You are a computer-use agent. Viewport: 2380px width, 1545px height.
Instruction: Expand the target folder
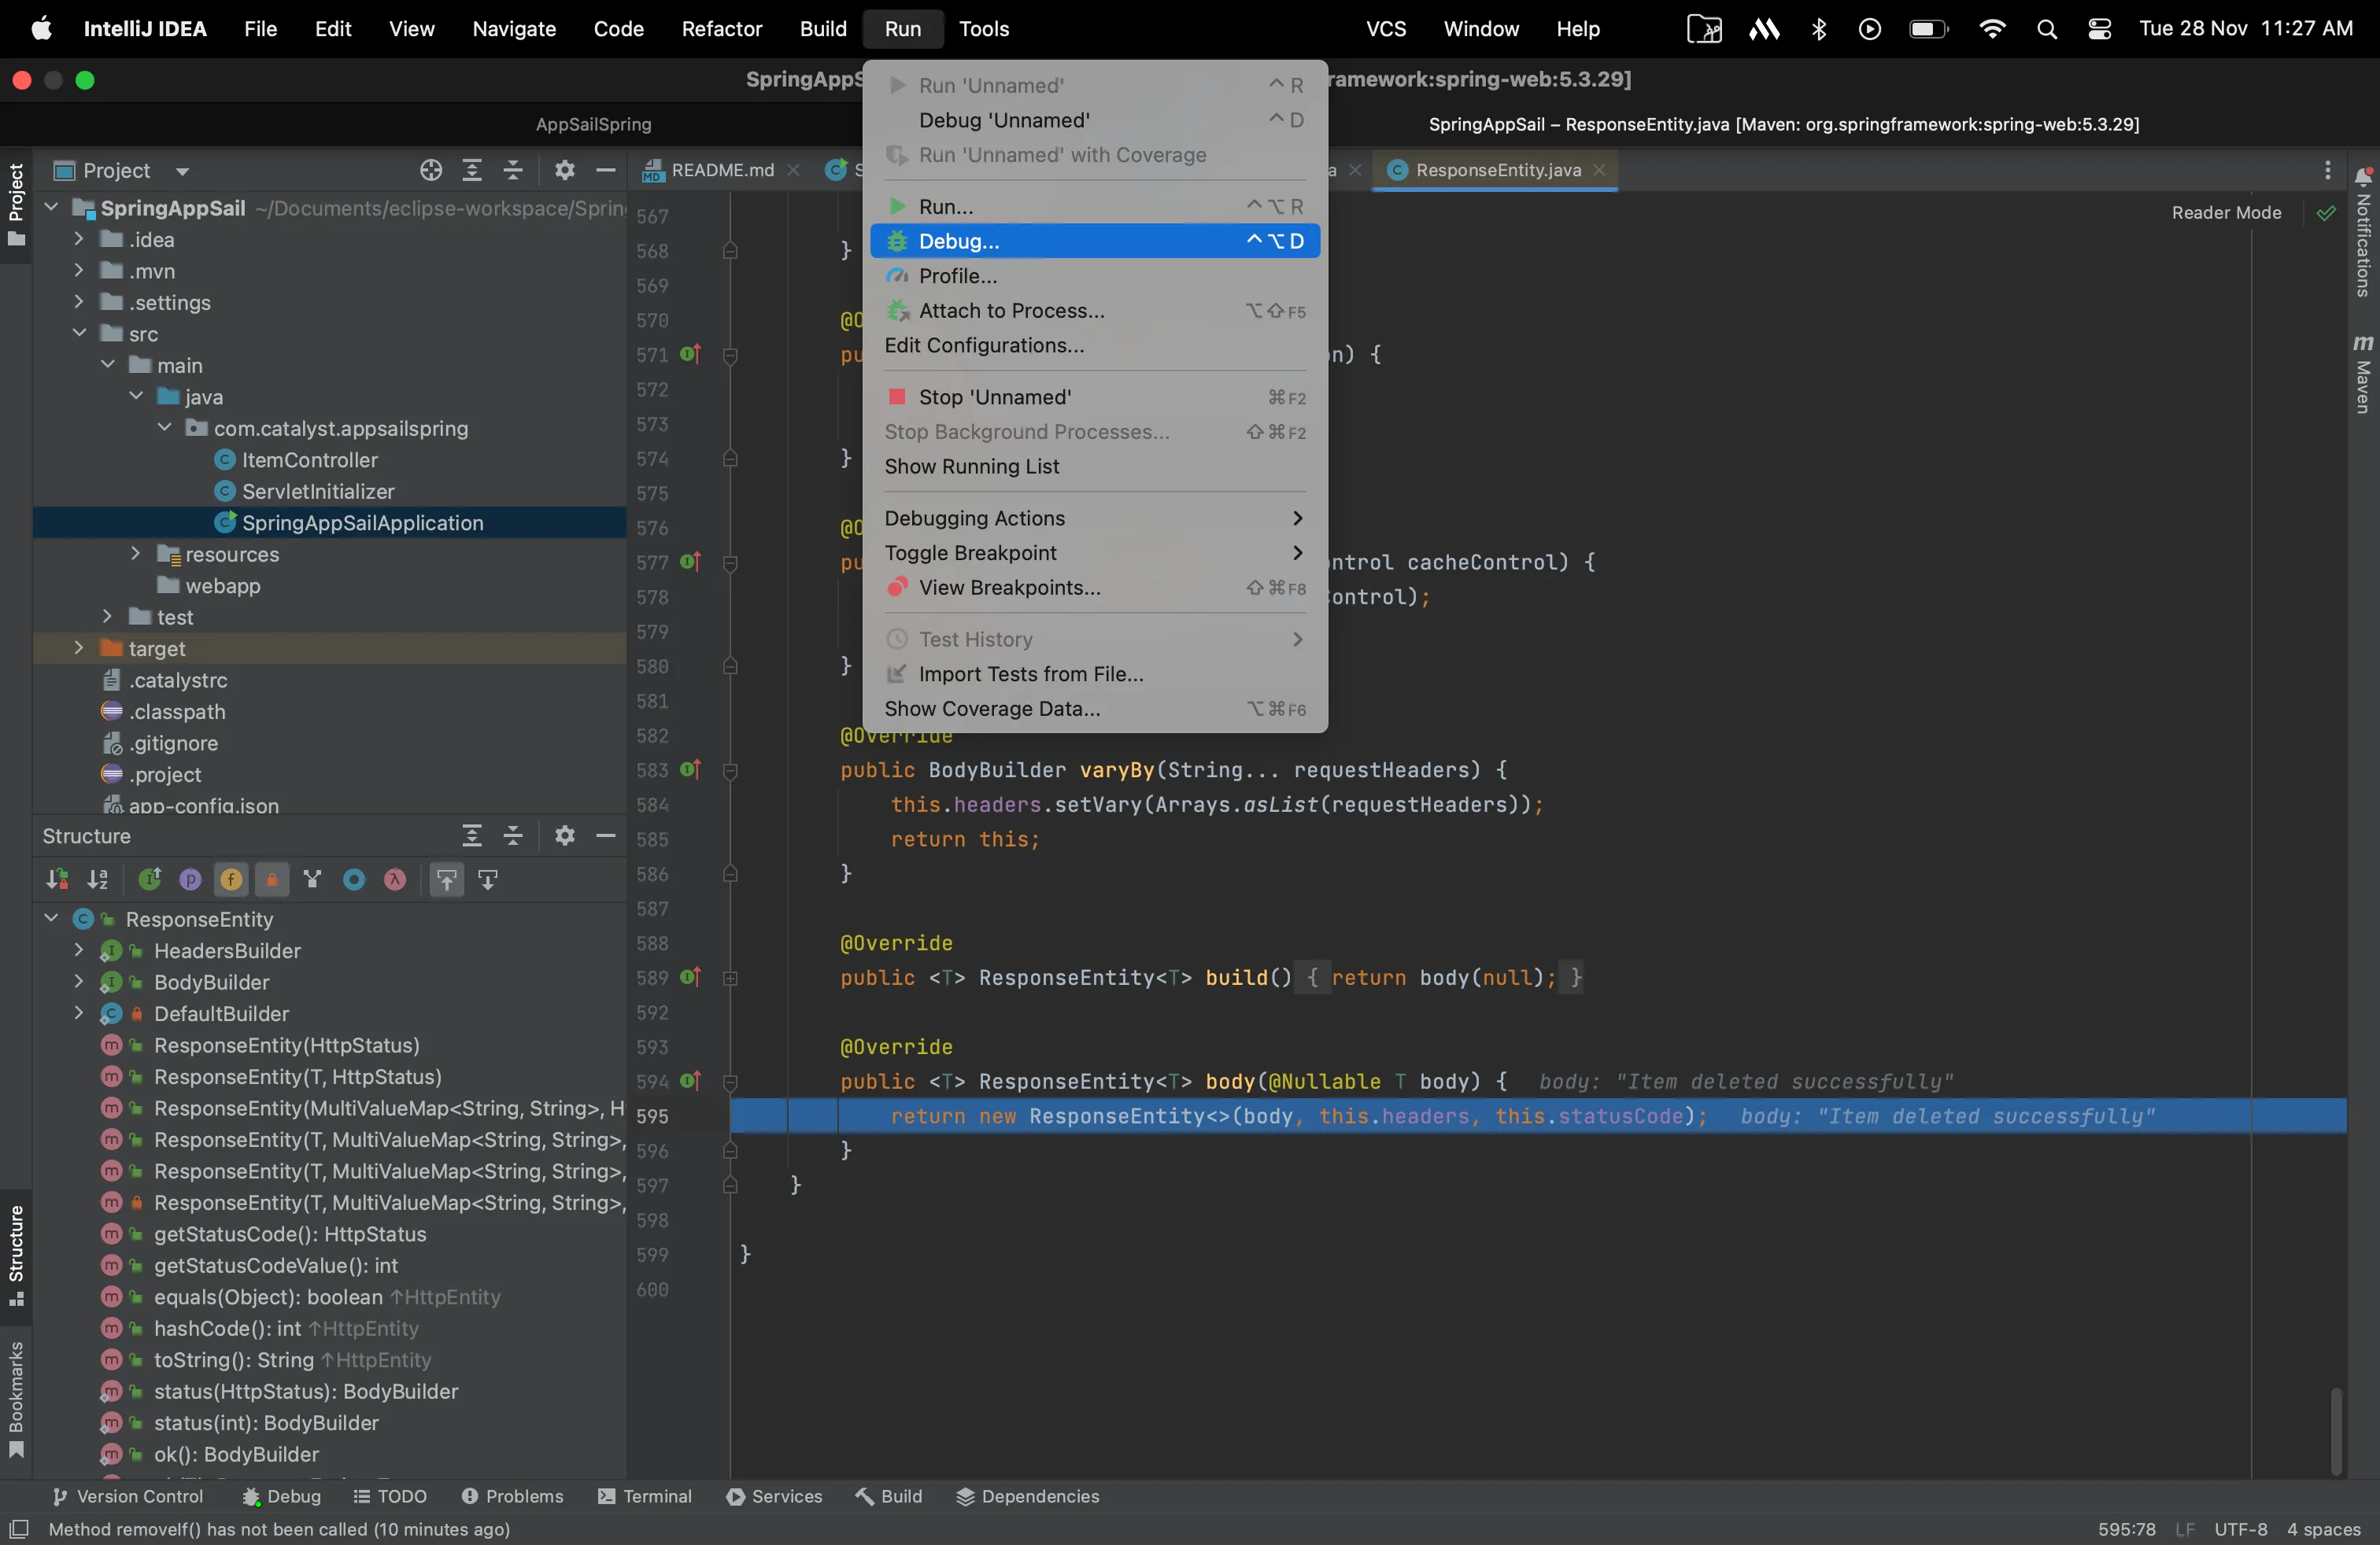tap(79, 648)
